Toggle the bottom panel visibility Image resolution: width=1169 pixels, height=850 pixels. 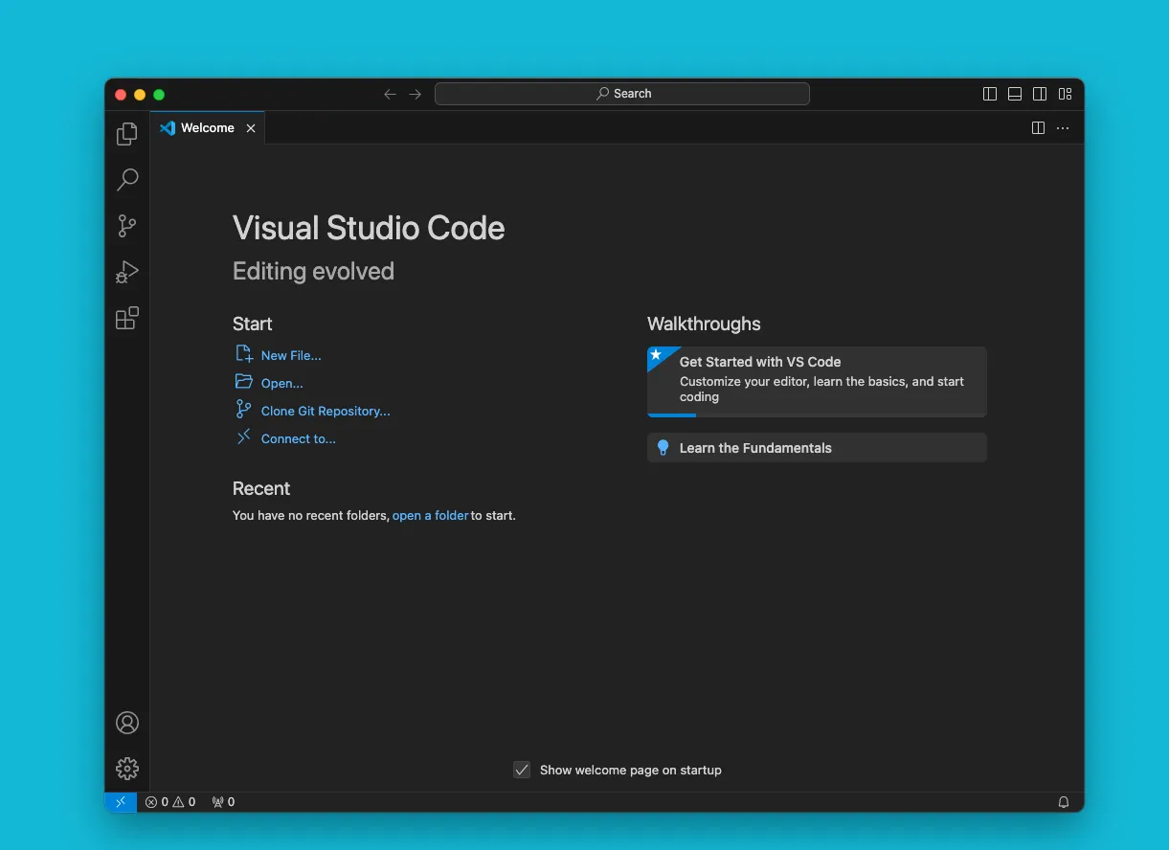point(1015,94)
